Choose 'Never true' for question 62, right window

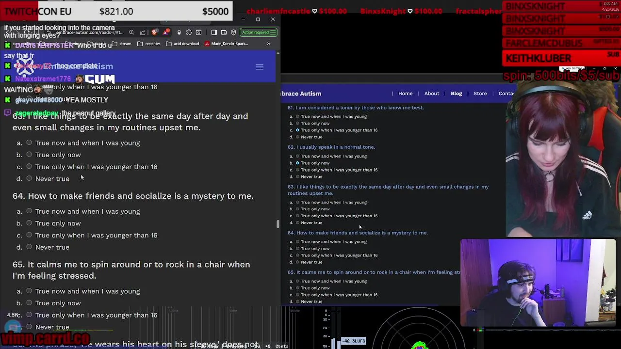pyautogui.click(x=297, y=176)
